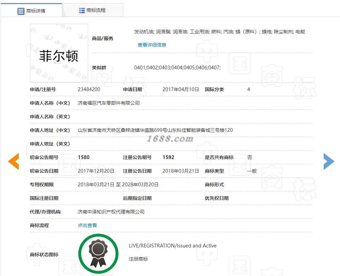The width and height of the screenshot is (340, 276).
Task: Select exclusive right period 2018年03月21日 至 2028年03月20日
Action: (118, 184)
